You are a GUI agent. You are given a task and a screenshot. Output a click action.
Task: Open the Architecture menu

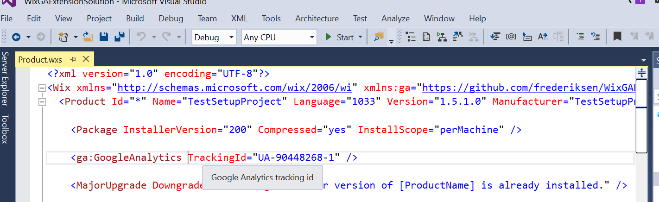(317, 19)
